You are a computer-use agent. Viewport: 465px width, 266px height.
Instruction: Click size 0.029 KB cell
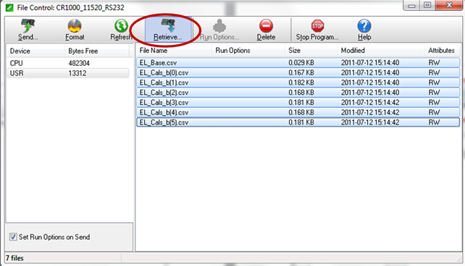tap(301, 62)
